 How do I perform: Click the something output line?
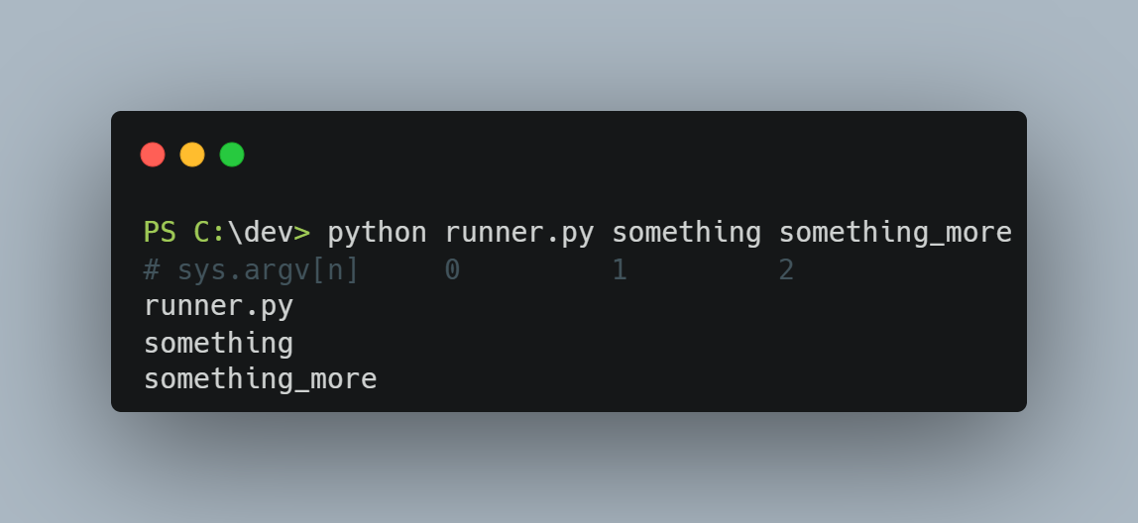[x=218, y=344]
